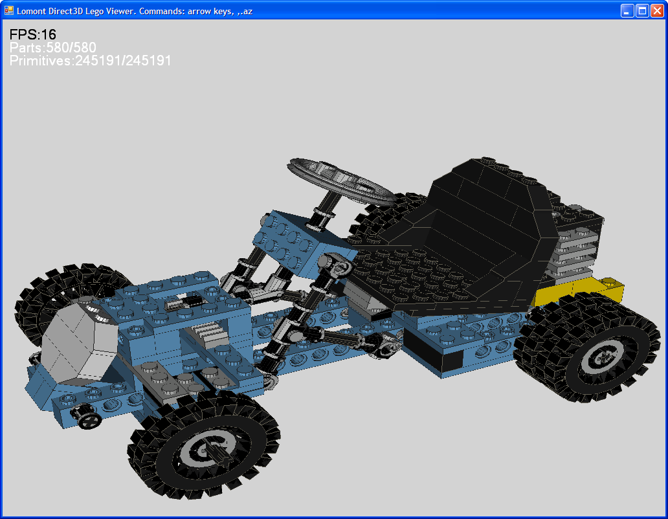Click the grey engine block at the front
Viewport: 668px width, 519px height.
pos(76,343)
